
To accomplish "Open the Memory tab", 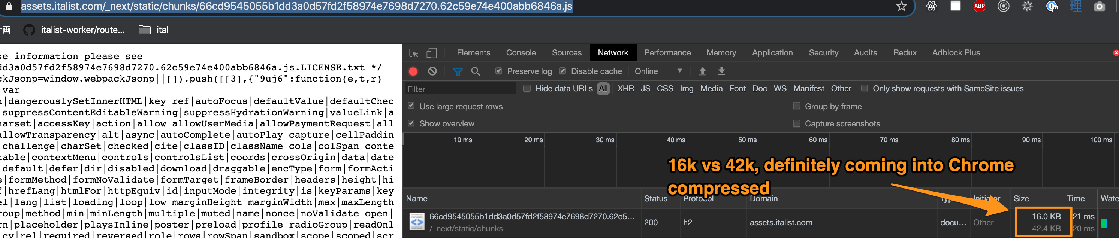I will coord(721,52).
